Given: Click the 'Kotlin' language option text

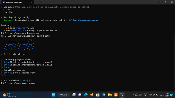Looking at the screenshot, I should tap(9, 12).
